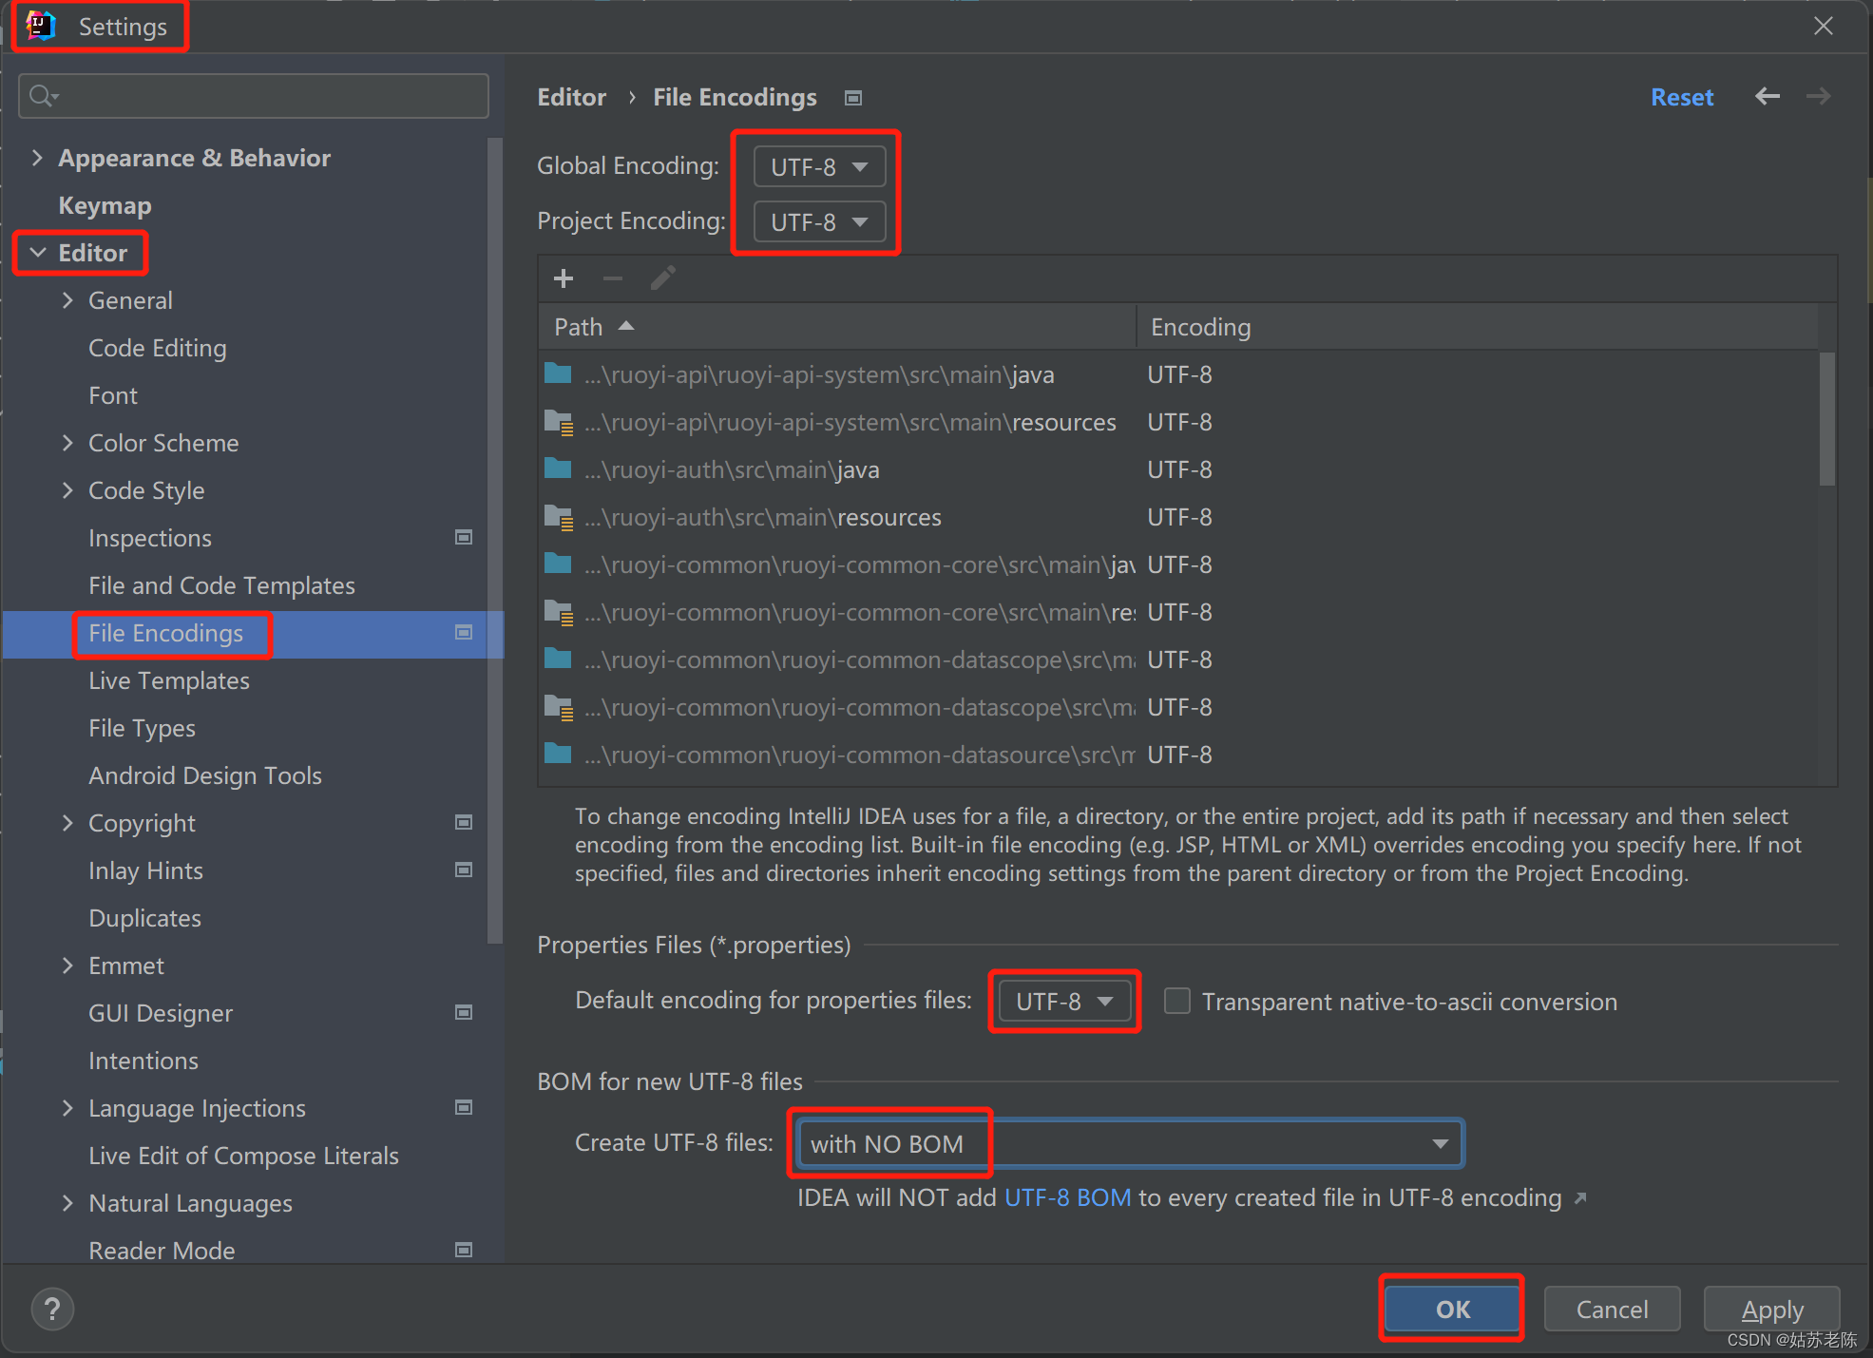Click the IntelliJ IDEA settings icon
The width and height of the screenshot is (1873, 1358).
tap(42, 28)
